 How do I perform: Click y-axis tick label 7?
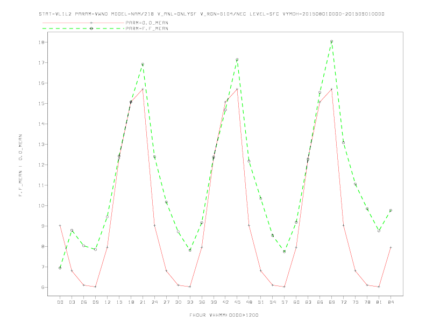(x=43, y=267)
